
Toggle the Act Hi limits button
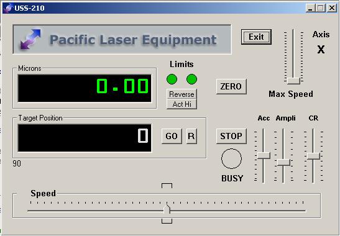pyautogui.click(x=181, y=104)
